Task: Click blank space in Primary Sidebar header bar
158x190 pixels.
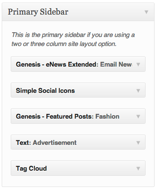Action: [106, 12]
